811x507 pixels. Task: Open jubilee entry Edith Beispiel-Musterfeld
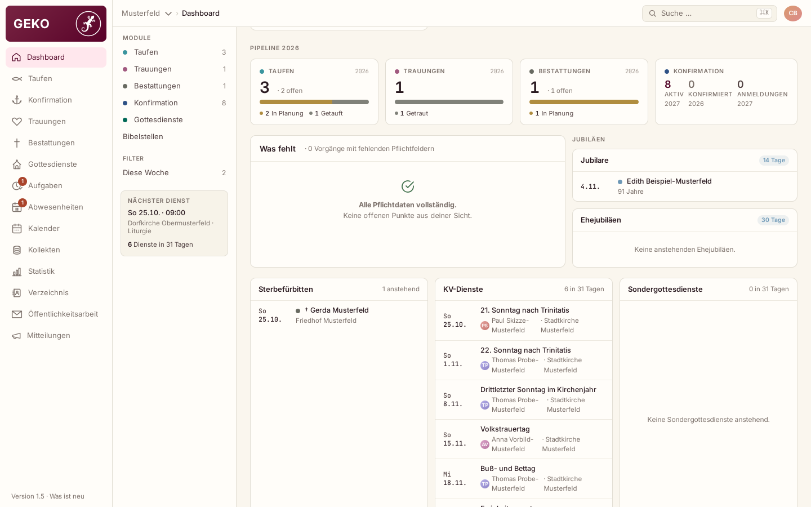pyautogui.click(x=685, y=186)
